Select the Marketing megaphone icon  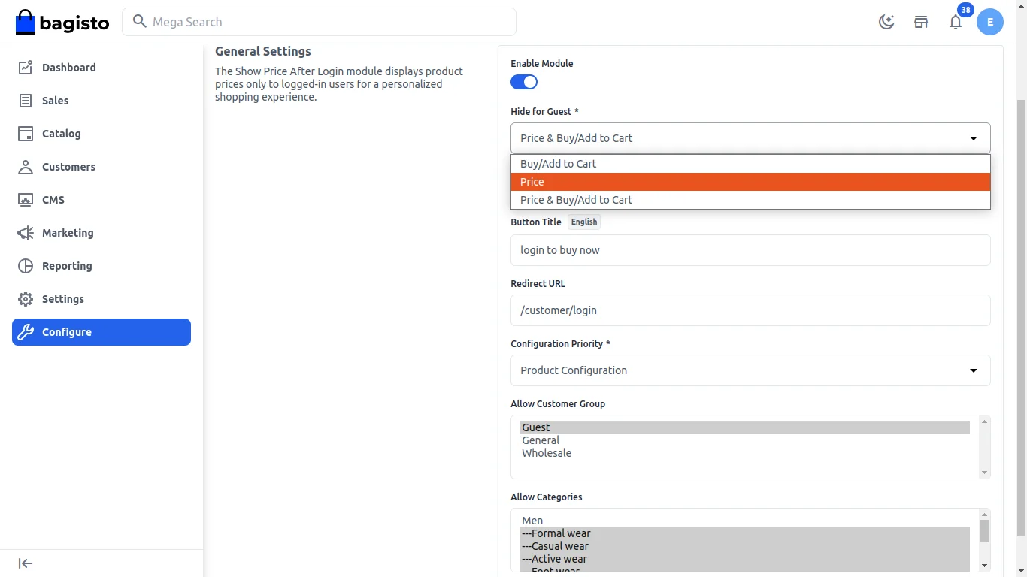[24, 233]
